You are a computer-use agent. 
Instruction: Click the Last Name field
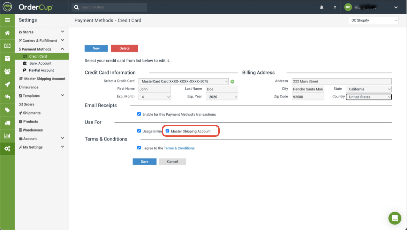(222, 89)
